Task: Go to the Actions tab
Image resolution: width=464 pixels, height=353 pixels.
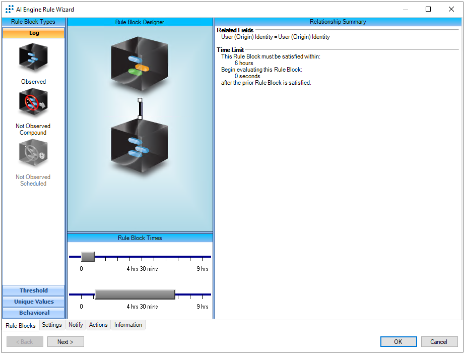Action: tap(98, 325)
